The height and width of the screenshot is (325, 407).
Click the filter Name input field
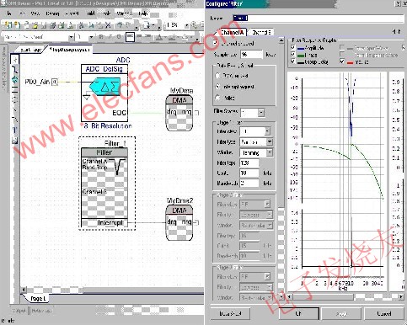(x=319, y=19)
